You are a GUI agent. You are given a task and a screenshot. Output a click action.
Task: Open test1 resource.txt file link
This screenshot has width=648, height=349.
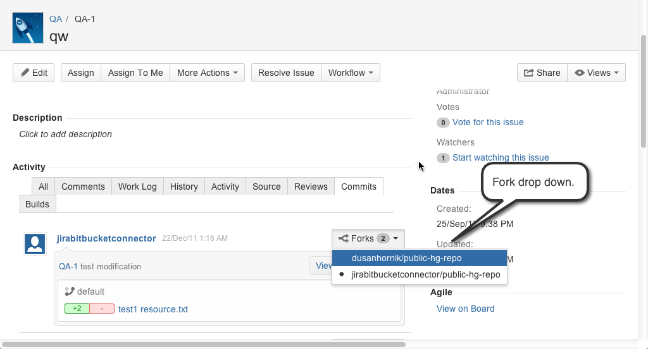coord(153,309)
